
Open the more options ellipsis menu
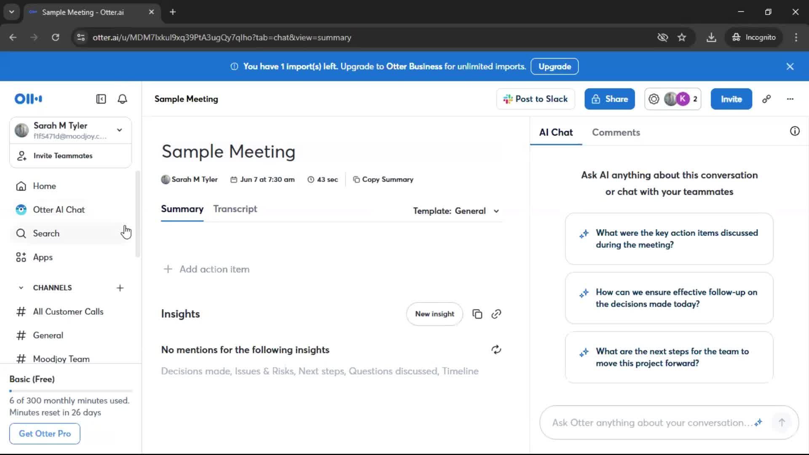coord(790,99)
